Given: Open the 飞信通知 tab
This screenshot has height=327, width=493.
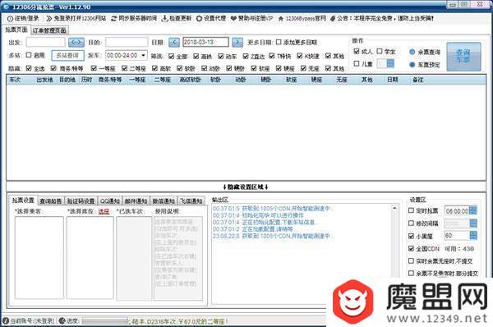Looking at the screenshot, I should click(191, 201).
